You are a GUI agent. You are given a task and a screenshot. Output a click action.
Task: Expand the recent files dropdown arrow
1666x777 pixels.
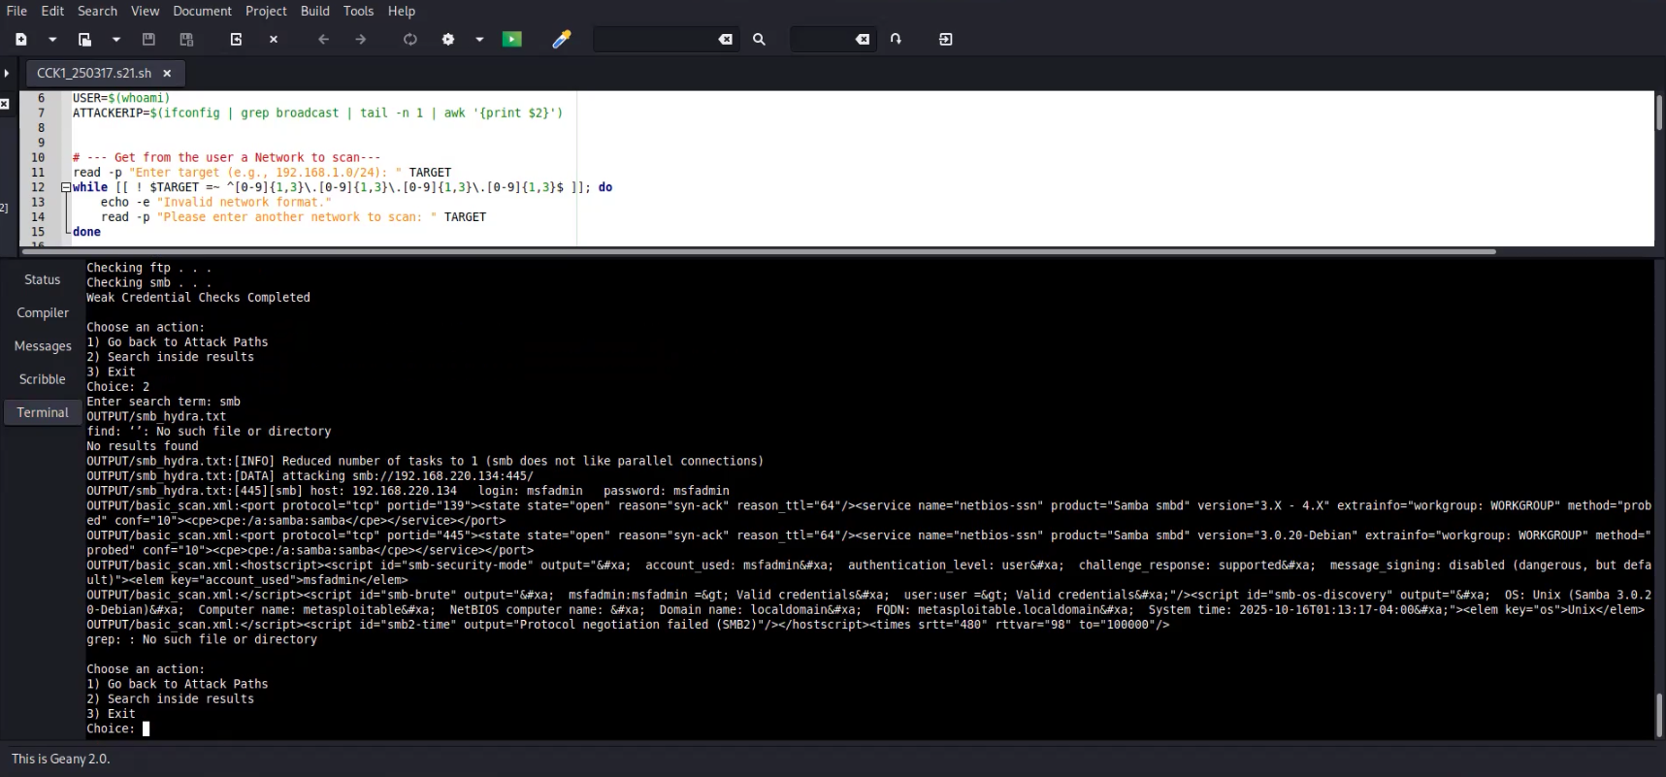click(115, 40)
